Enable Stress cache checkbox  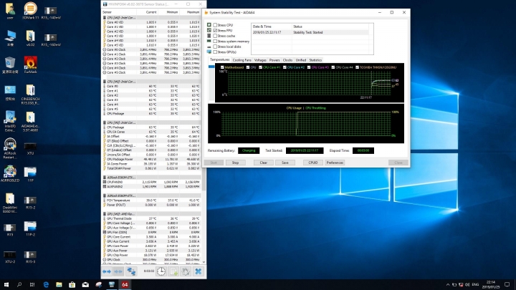click(x=215, y=36)
